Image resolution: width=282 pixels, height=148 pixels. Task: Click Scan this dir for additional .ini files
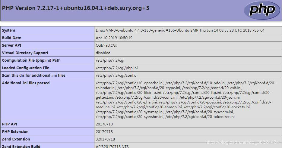[34, 76]
